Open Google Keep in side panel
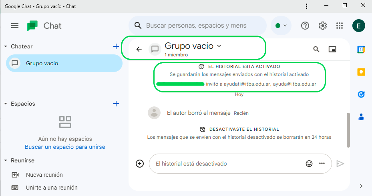372x196 pixels. (x=361, y=72)
